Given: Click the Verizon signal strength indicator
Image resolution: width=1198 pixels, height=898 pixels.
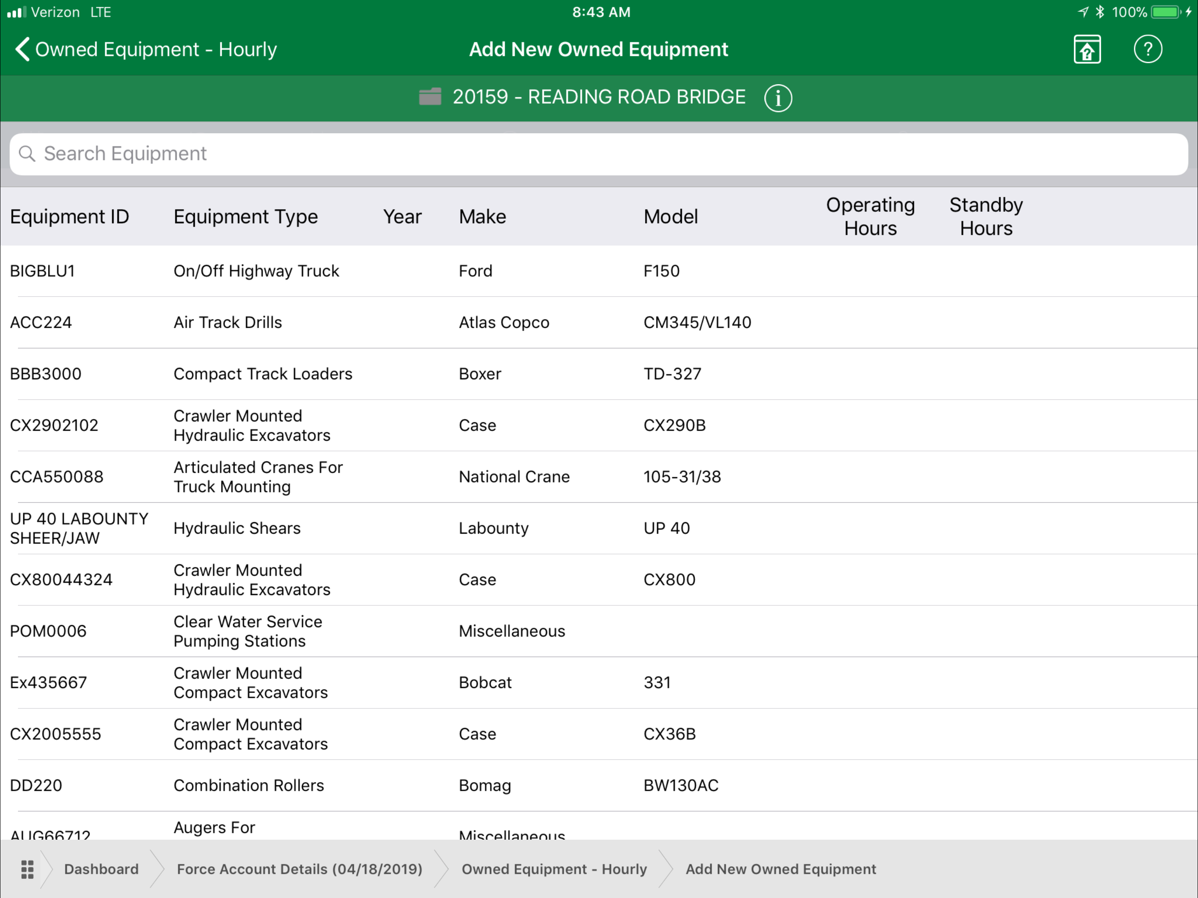Looking at the screenshot, I should coord(16,12).
